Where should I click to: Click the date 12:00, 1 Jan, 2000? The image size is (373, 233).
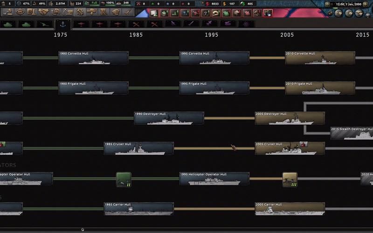pos(349,4)
